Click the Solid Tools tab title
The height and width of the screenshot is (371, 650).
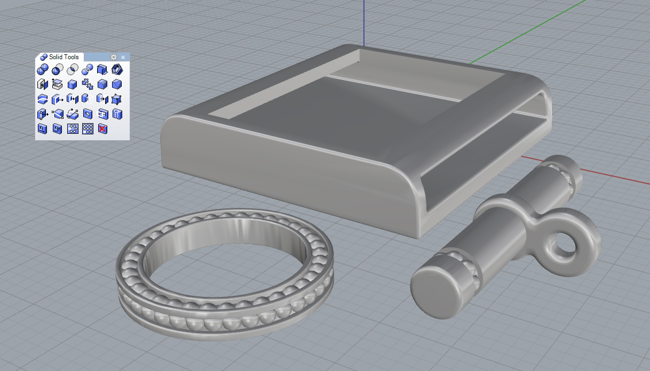coord(63,57)
